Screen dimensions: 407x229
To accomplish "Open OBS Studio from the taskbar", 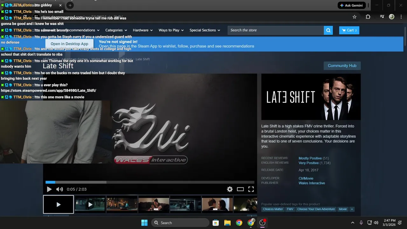I will pos(263,223).
